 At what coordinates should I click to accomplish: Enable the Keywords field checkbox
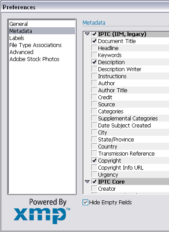coord(94,55)
